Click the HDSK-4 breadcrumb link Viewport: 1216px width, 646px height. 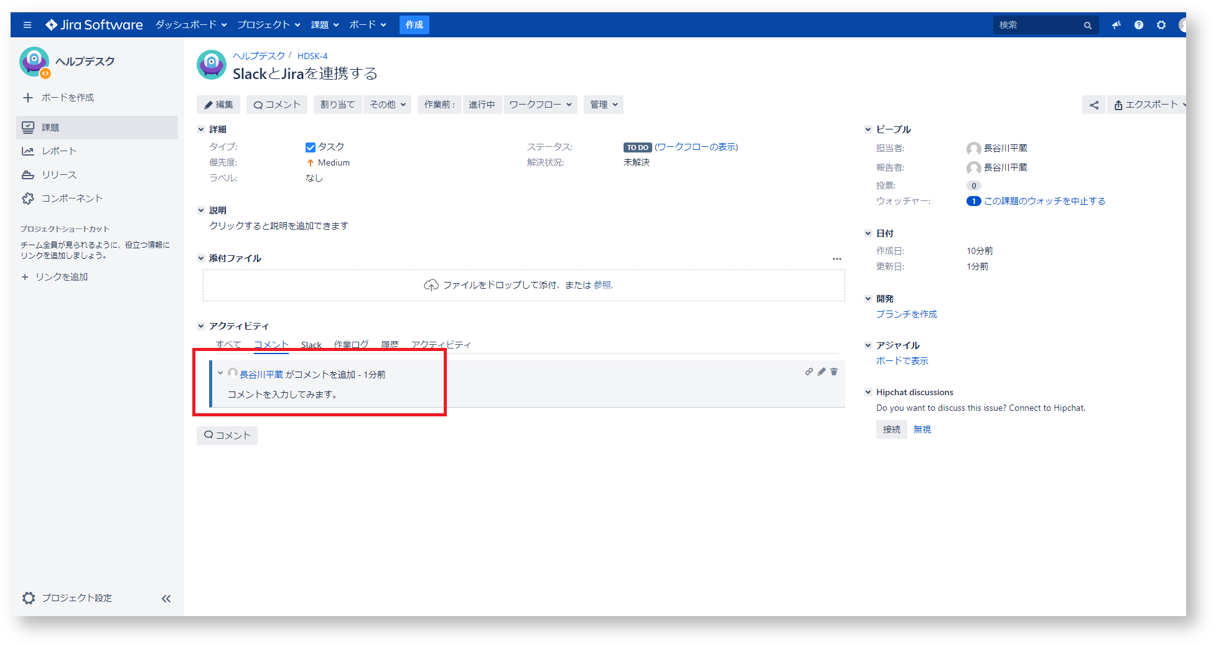(312, 56)
